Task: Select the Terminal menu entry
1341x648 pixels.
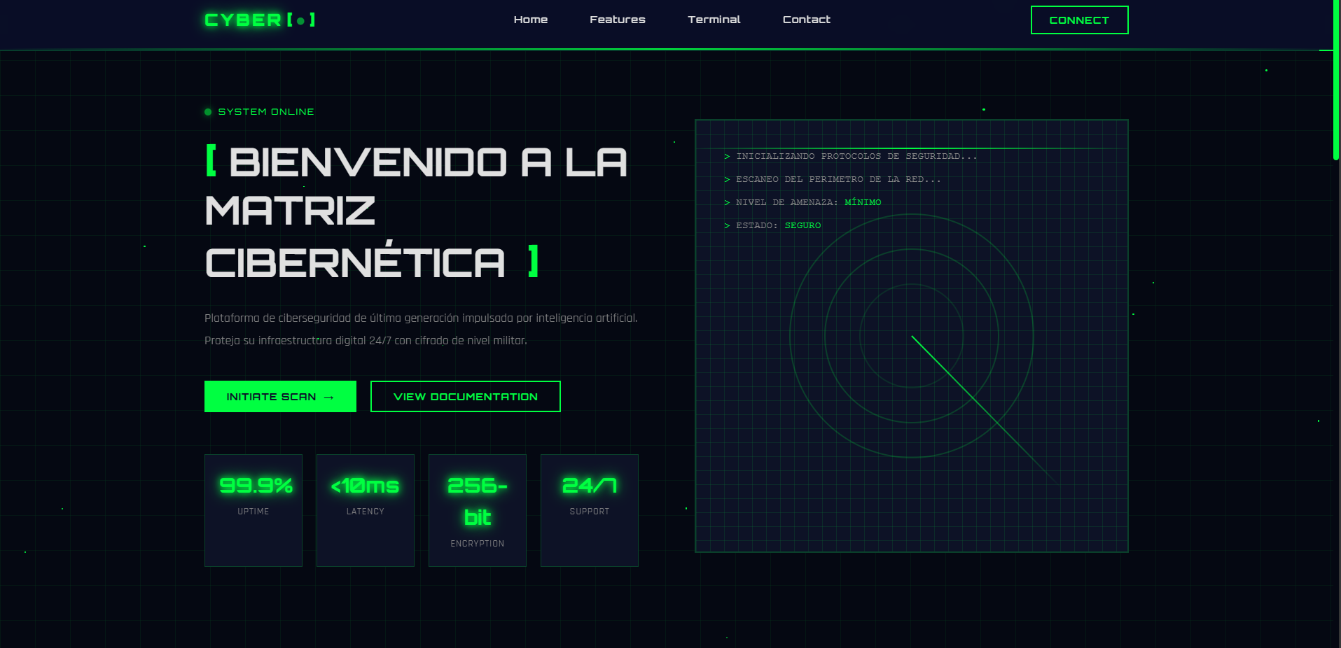Action: tap(714, 20)
